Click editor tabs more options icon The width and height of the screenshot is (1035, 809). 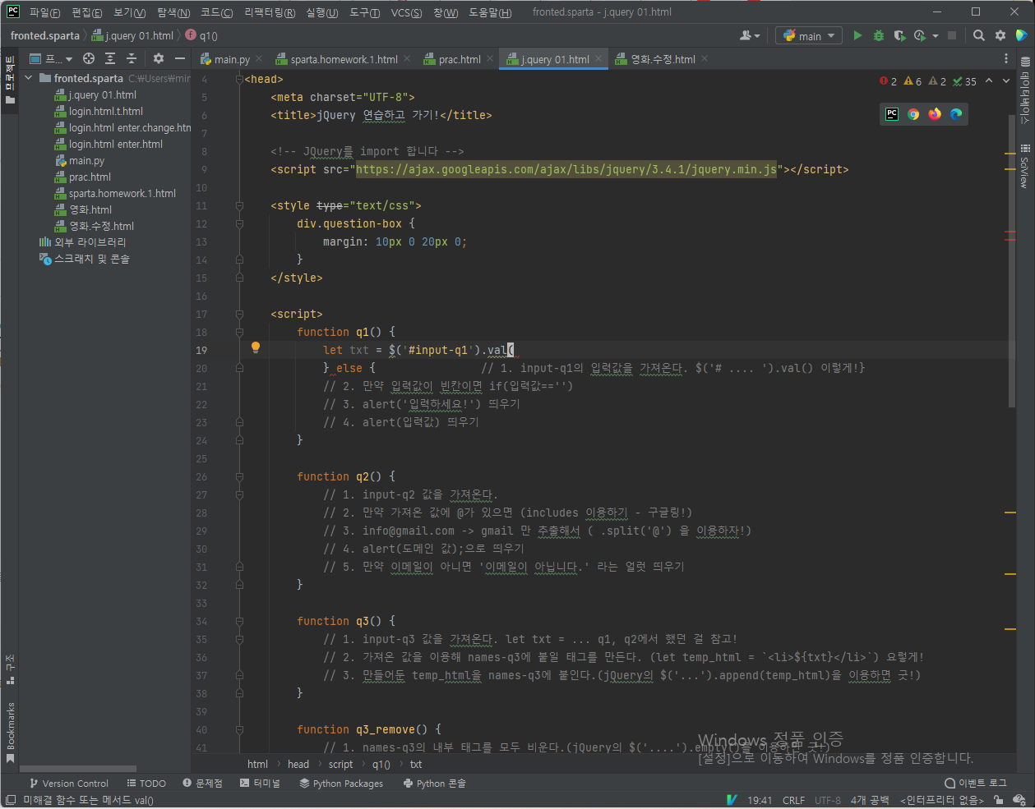point(1005,59)
